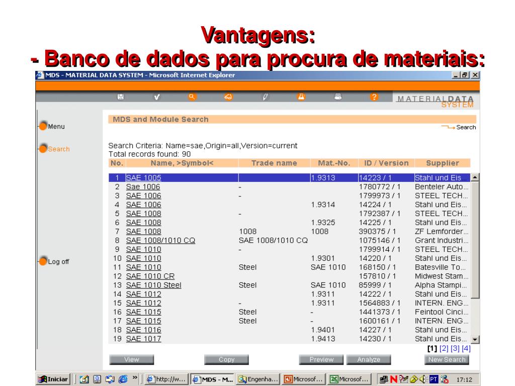This screenshot has width=515, height=386.
Task: Click the checkmark toolbar icon
Action: (x=157, y=97)
